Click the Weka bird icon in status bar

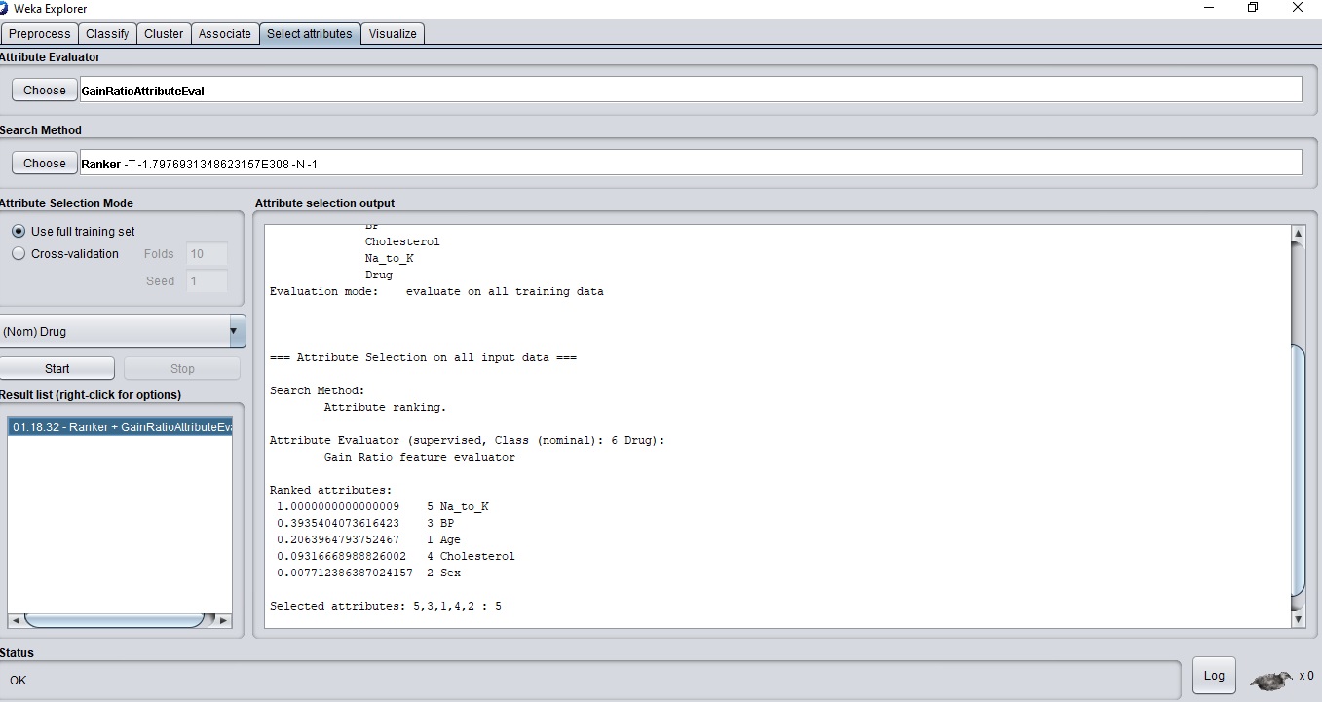point(1271,679)
